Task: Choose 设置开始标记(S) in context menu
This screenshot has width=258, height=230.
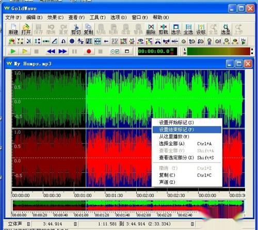Action: pyautogui.click(x=187, y=122)
